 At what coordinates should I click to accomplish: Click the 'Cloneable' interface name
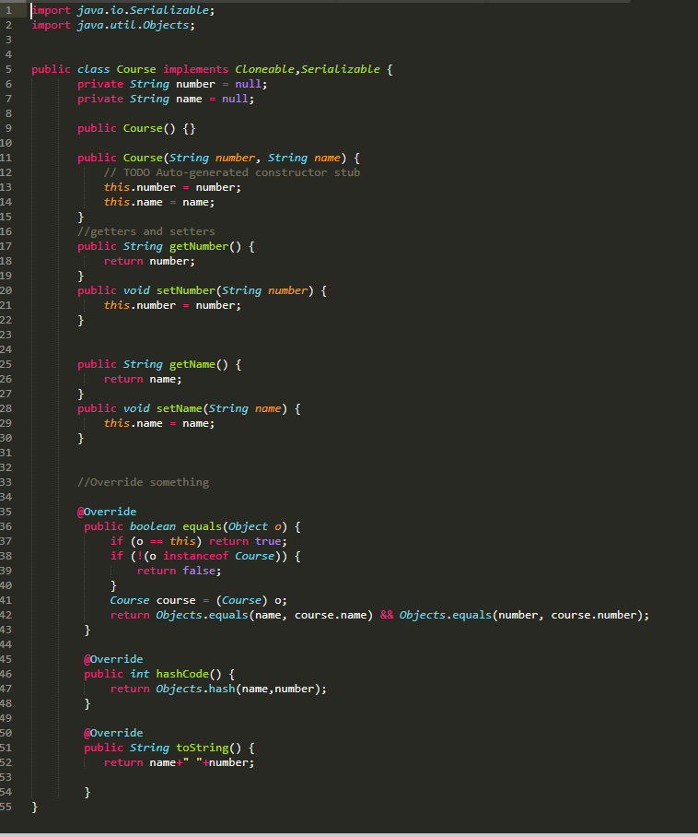[264, 69]
